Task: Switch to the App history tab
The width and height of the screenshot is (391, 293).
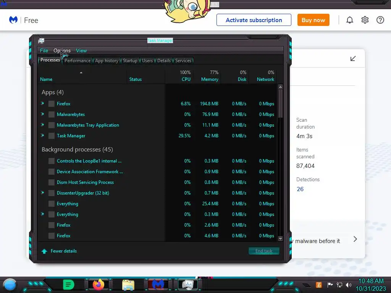Action: 107,61
